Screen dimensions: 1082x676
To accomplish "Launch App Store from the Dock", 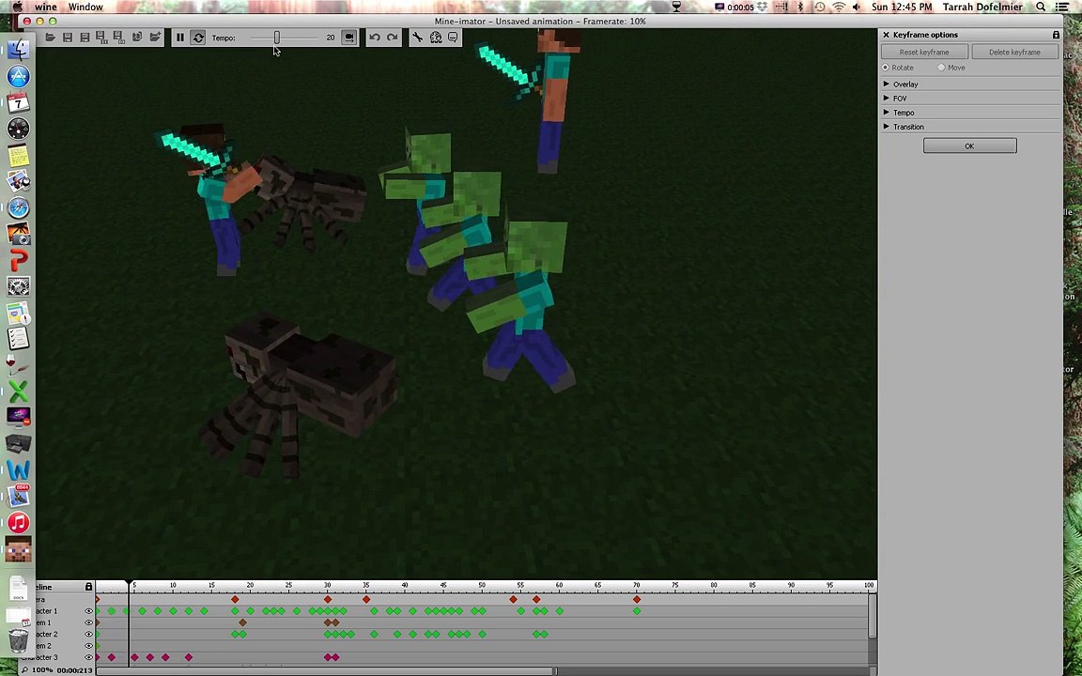I will click(19, 77).
